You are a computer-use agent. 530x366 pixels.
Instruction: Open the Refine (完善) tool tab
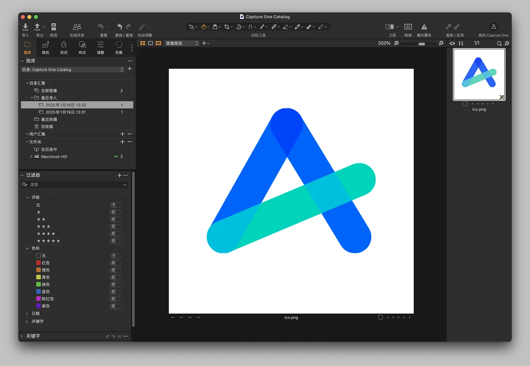coord(119,47)
